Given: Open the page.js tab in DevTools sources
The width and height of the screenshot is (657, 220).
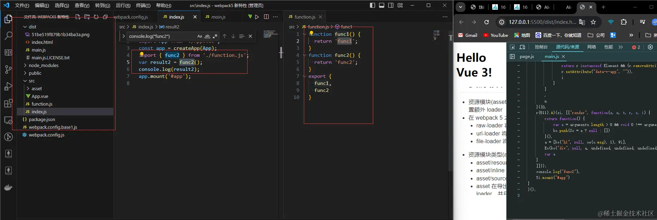Looking at the screenshot, I should pos(527,56).
